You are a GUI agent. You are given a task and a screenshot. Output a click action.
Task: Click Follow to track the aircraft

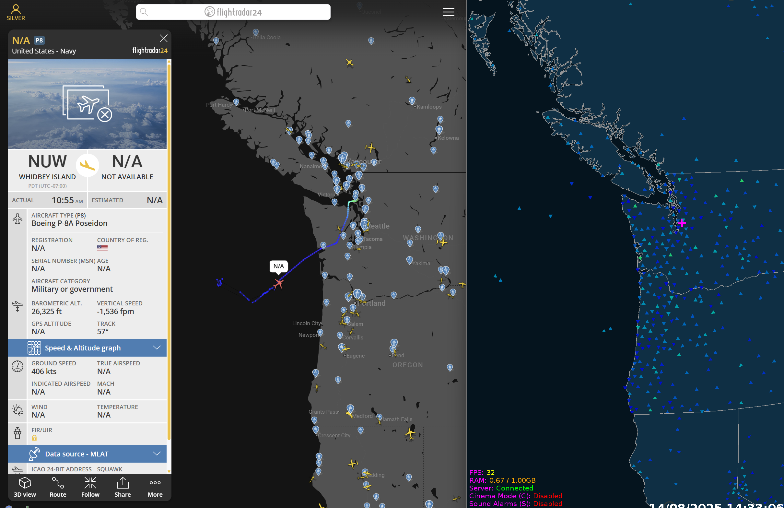[90, 487]
